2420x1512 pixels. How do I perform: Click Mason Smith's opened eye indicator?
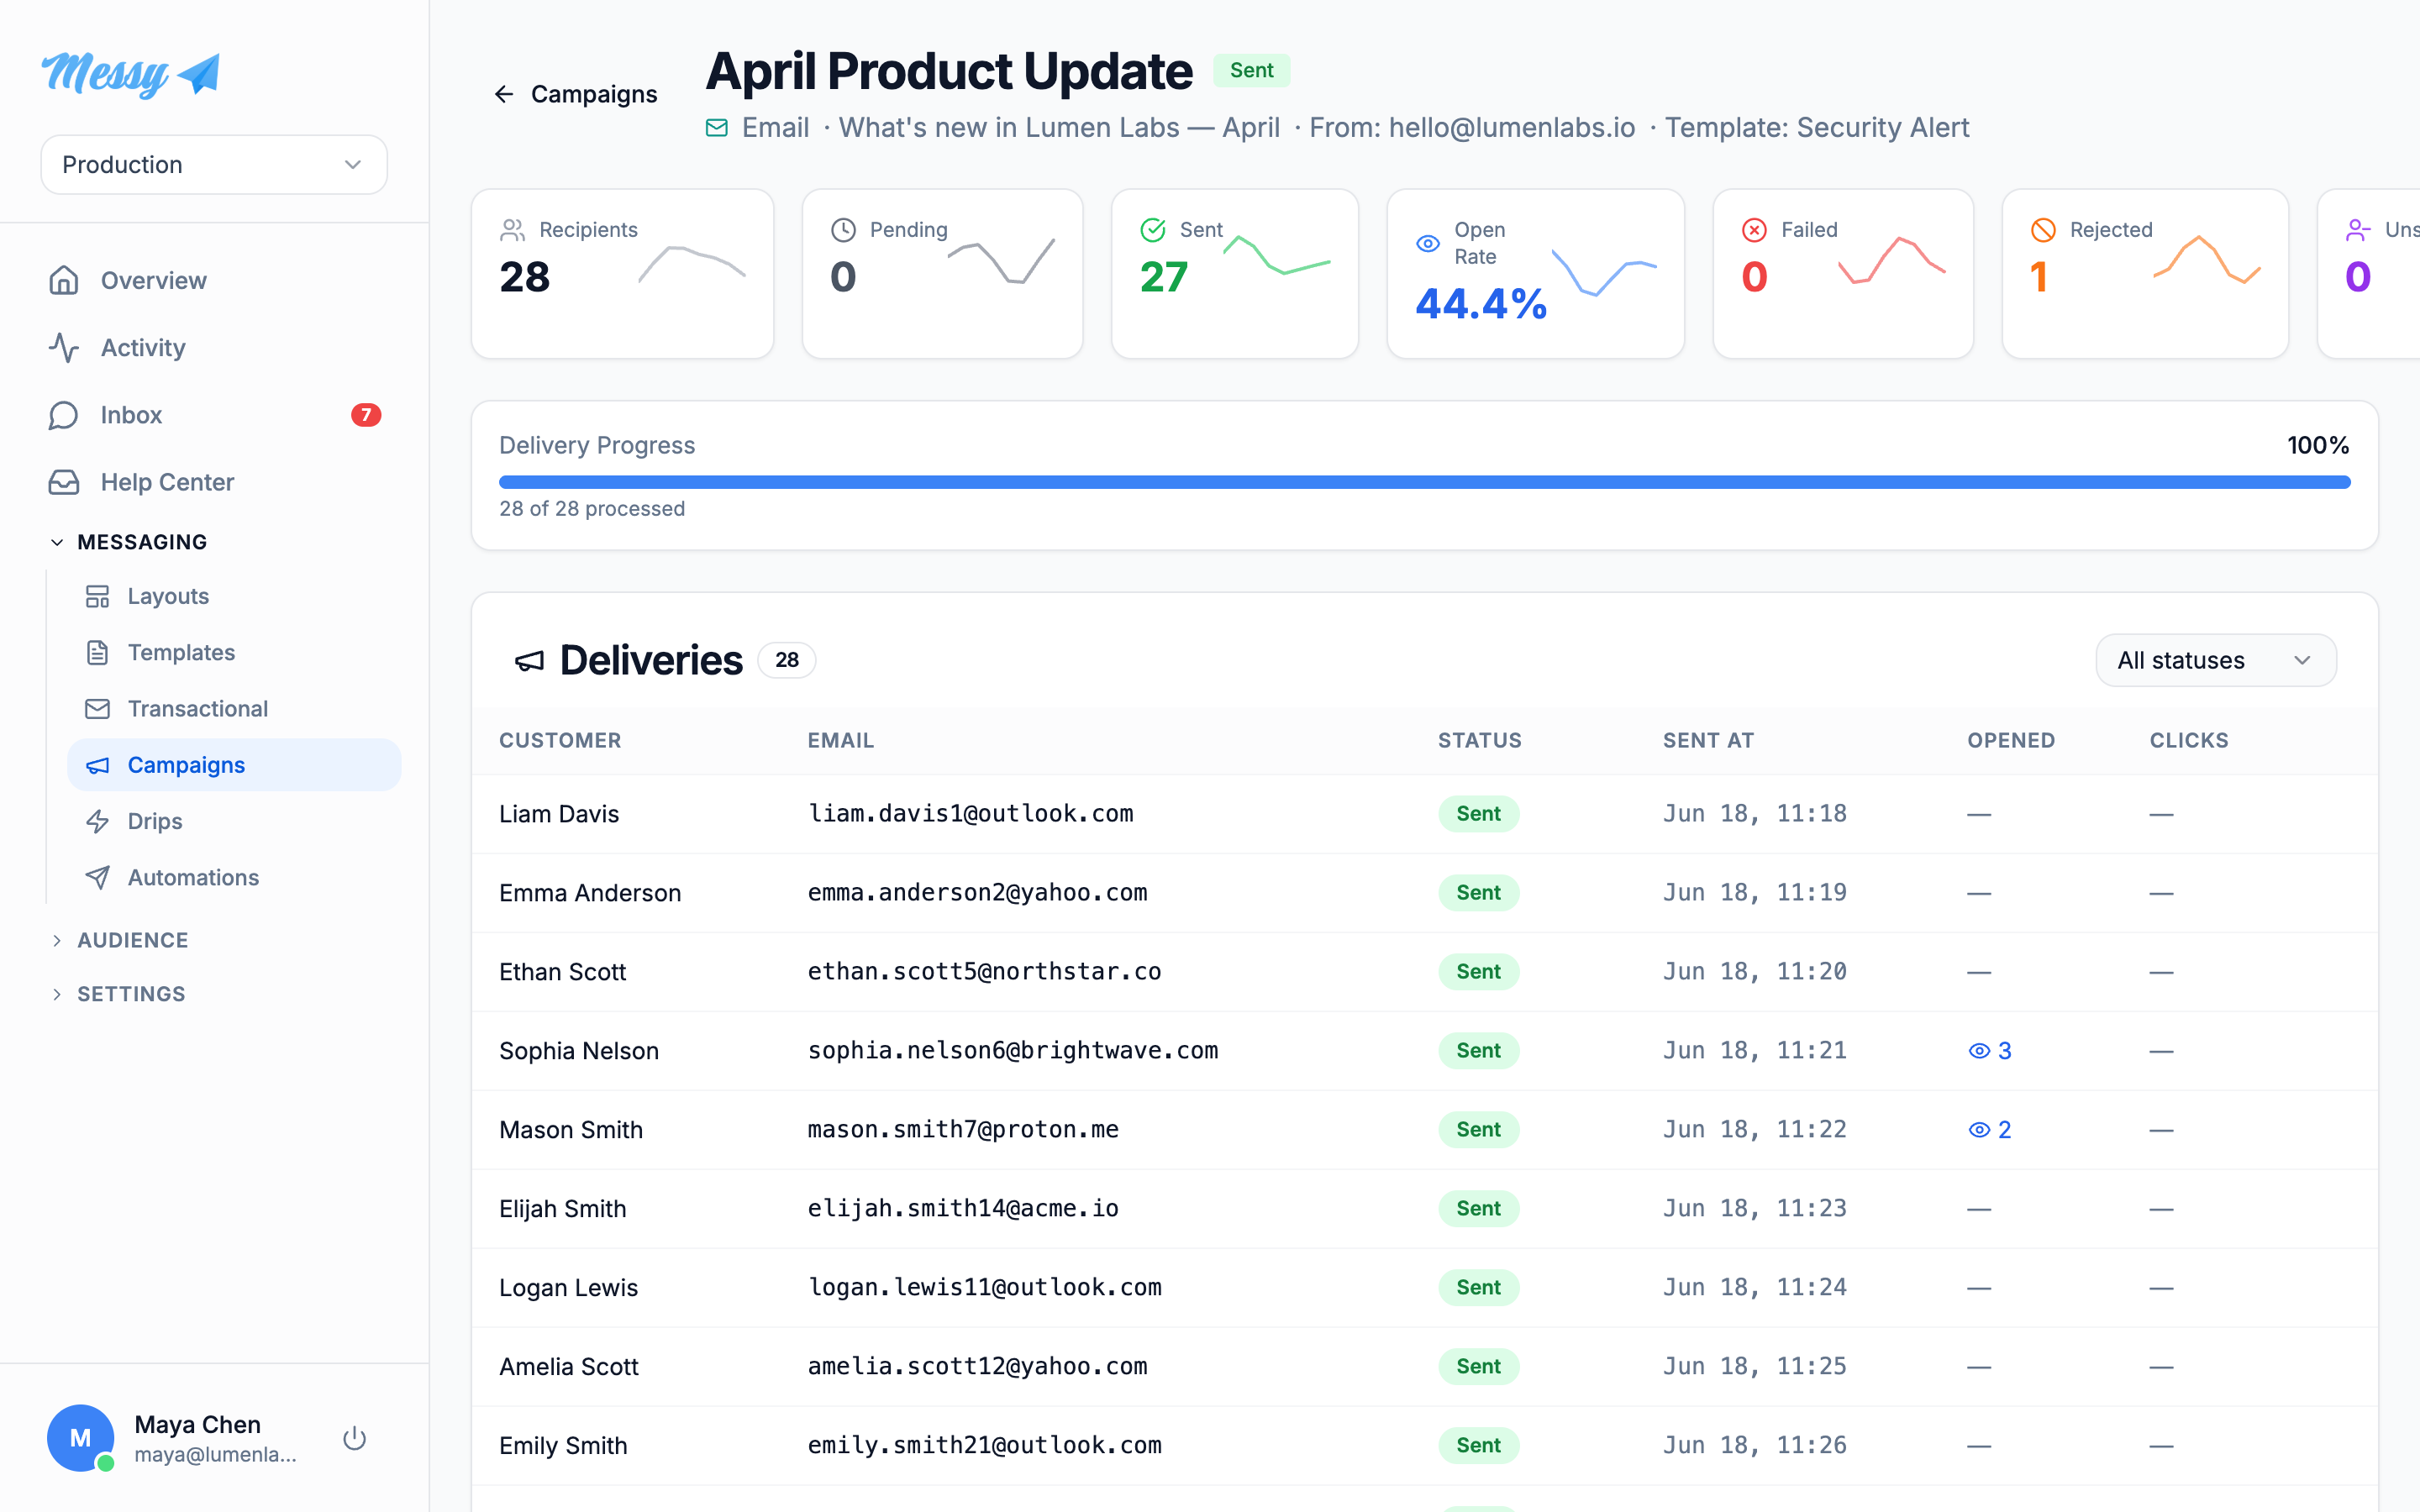pos(1989,1129)
